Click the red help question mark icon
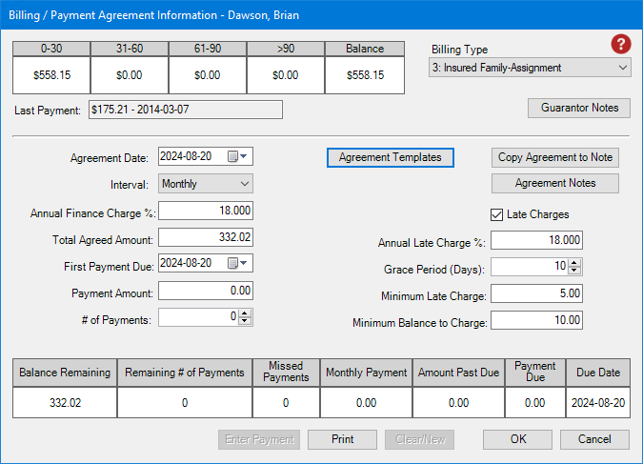This screenshot has width=643, height=464. pyautogui.click(x=621, y=44)
